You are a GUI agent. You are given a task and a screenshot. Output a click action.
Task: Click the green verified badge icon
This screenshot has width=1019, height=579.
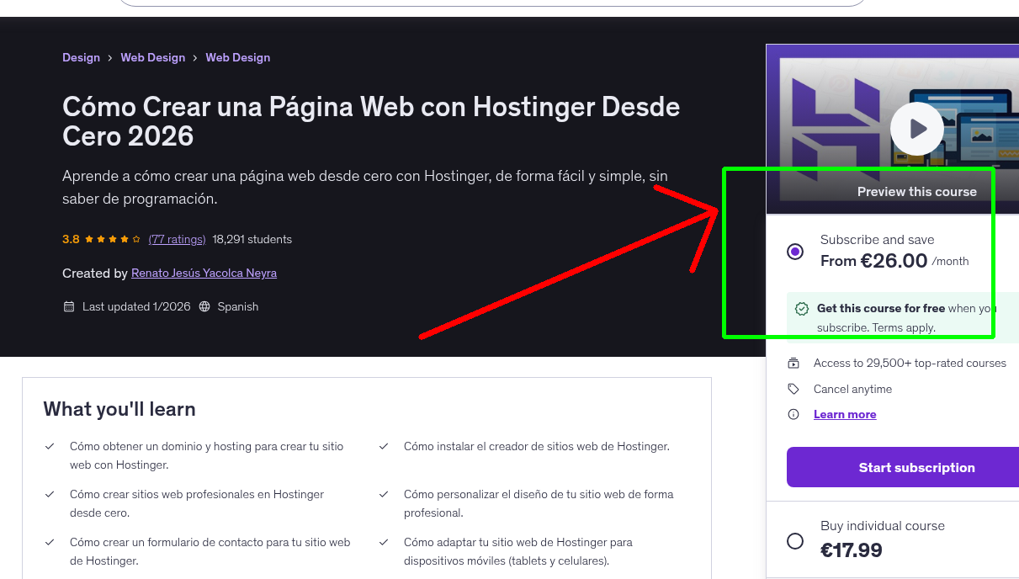[802, 309]
